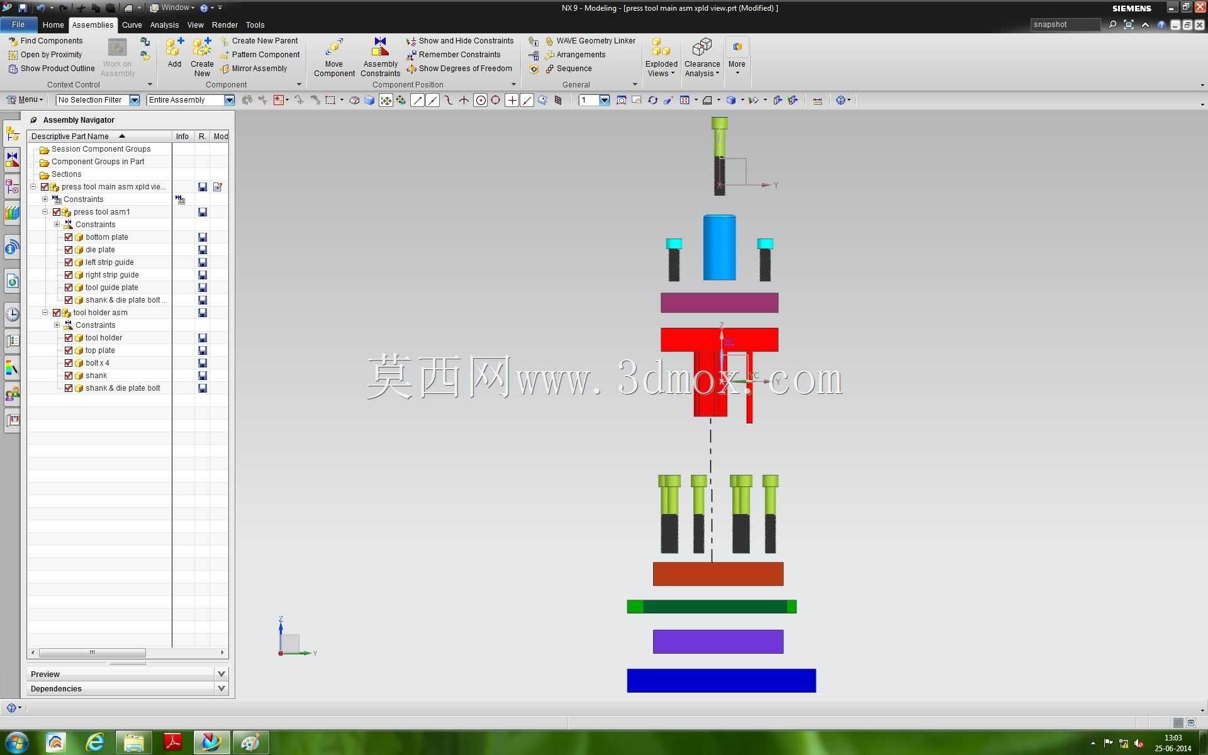Toggle the bottom plate checkbox
This screenshot has width=1208, height=755.
click(69, 237)
